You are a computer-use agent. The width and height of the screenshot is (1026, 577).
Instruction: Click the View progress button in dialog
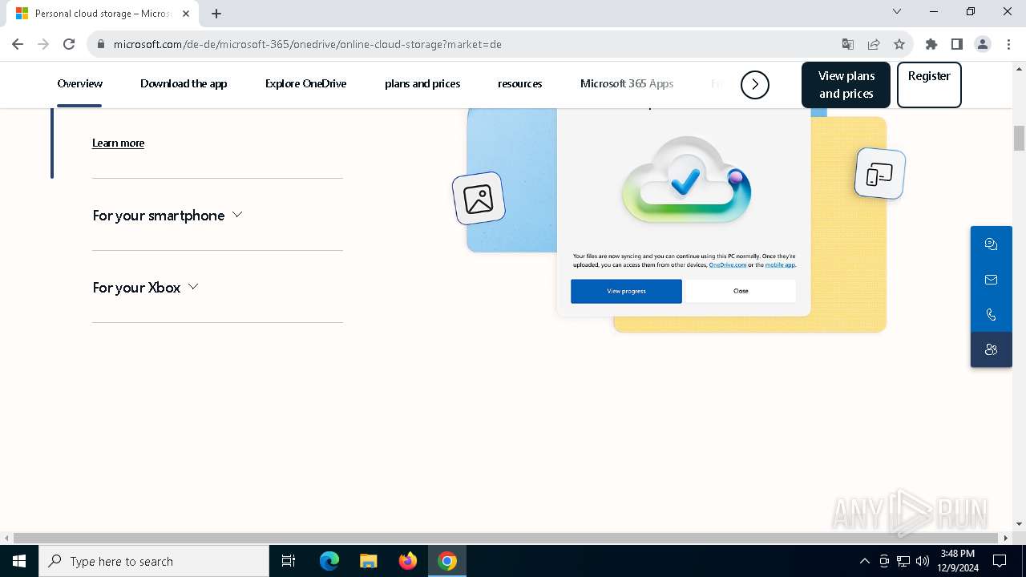(x=626, y=291)
